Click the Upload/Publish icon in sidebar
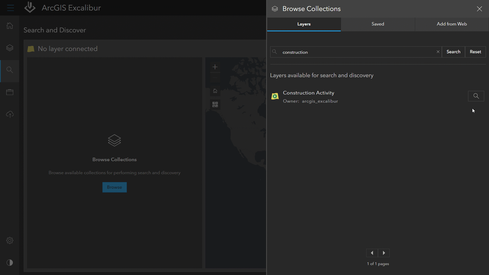Screen dimensions: 489x275 (9, 114)
